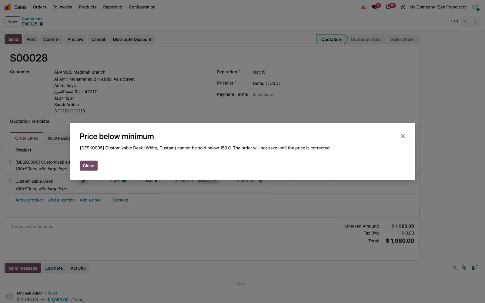
Task: Open the Pricelist field showing Default (USD)
Action: pos(266,83)
